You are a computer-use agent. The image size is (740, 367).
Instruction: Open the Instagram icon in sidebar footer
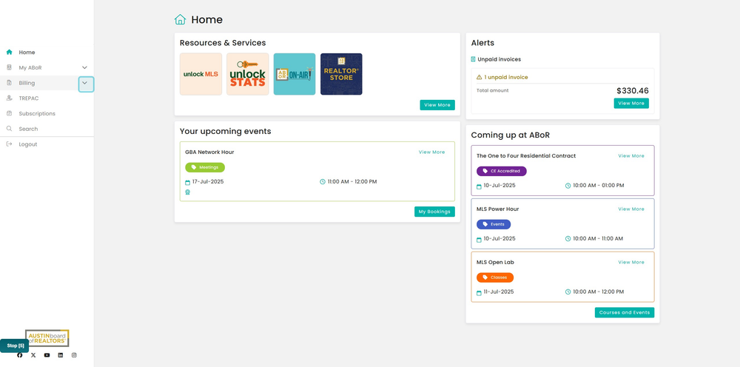coord(74,355)
